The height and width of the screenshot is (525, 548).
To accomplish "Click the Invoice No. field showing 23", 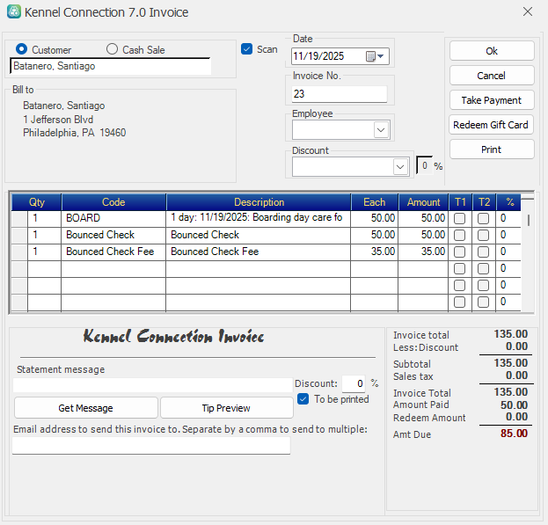I will tap(340, 93).
